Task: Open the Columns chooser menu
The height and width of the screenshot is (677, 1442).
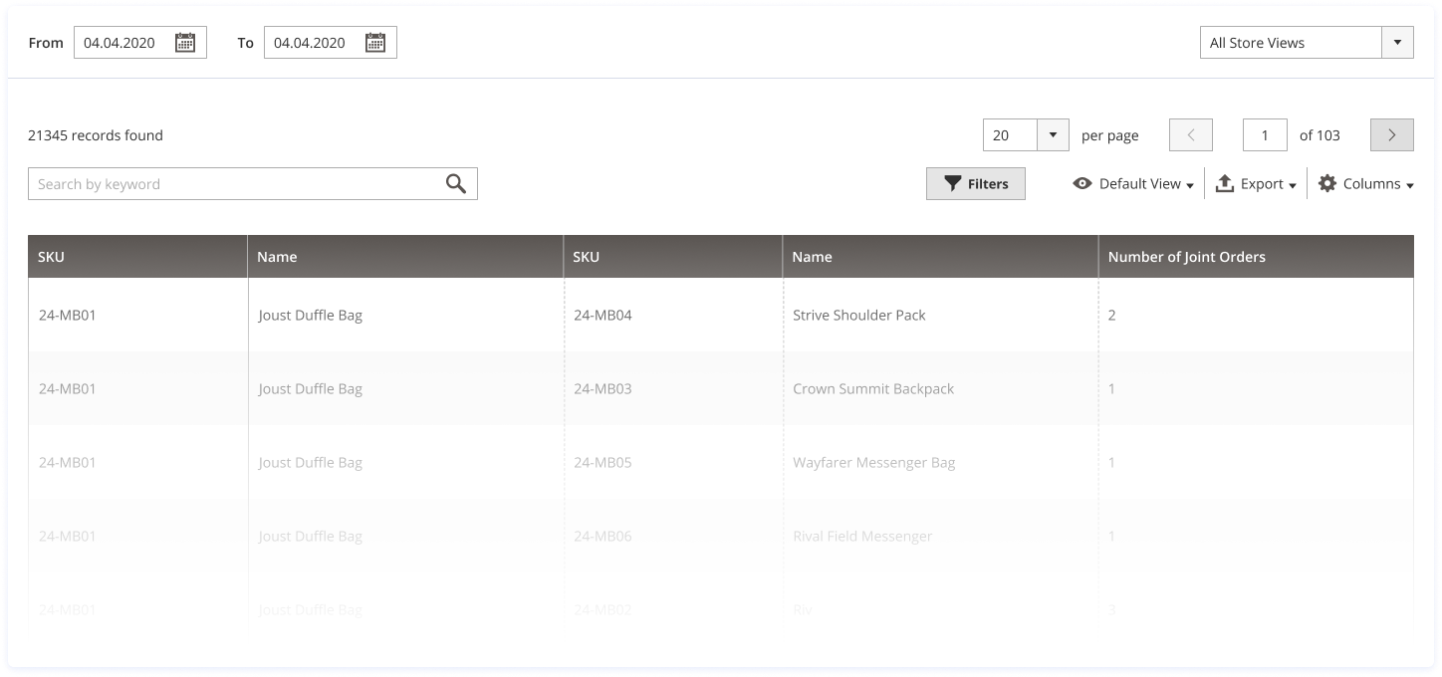Action: [1377, 184]
